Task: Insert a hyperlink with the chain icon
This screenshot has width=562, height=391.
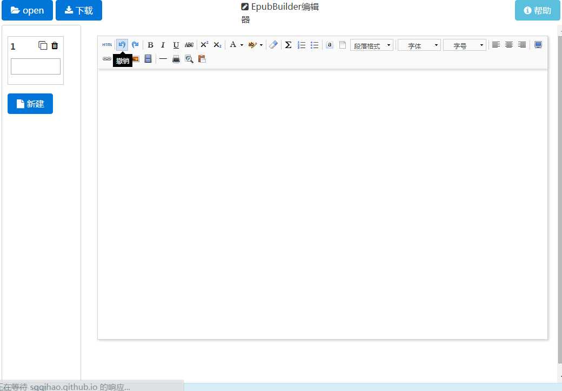Action: 107,59
